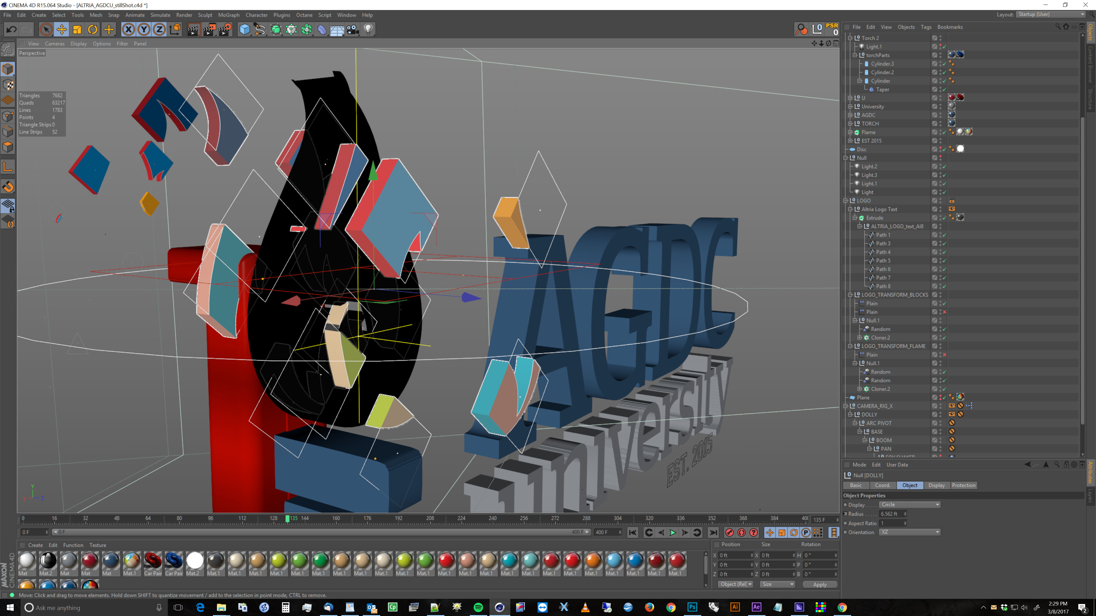Select the Rotate tool icon
1096x616 pixels.
click(x=93, y=29)
